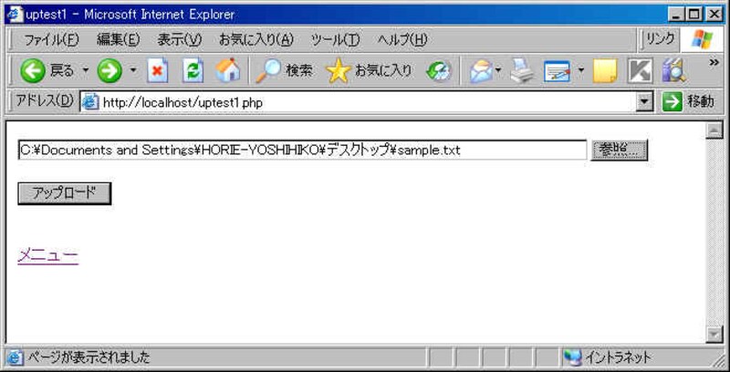The width and height of the screenshot is (730, 372).
Task: Click the 移動 go button
Action: (x=688, y=102)
